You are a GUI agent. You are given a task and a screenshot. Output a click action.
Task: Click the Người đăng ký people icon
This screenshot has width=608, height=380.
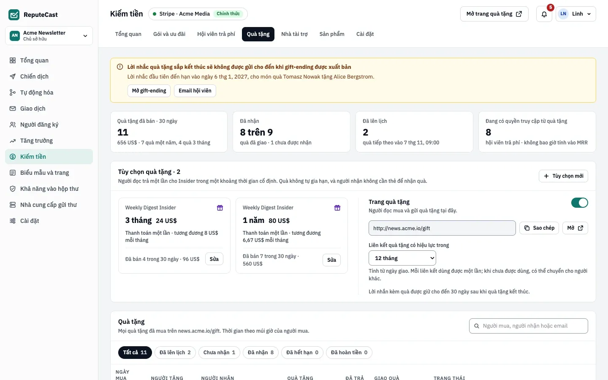click(13, 125)
